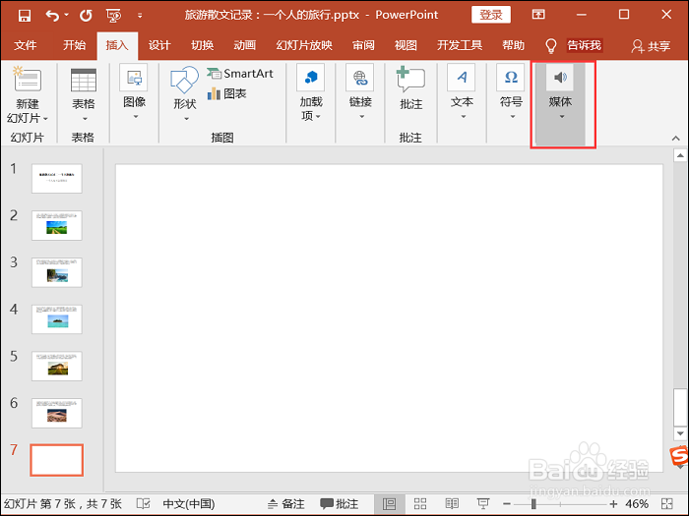
Task: Select slide 2 thumbnail
Action: (57, 225)
